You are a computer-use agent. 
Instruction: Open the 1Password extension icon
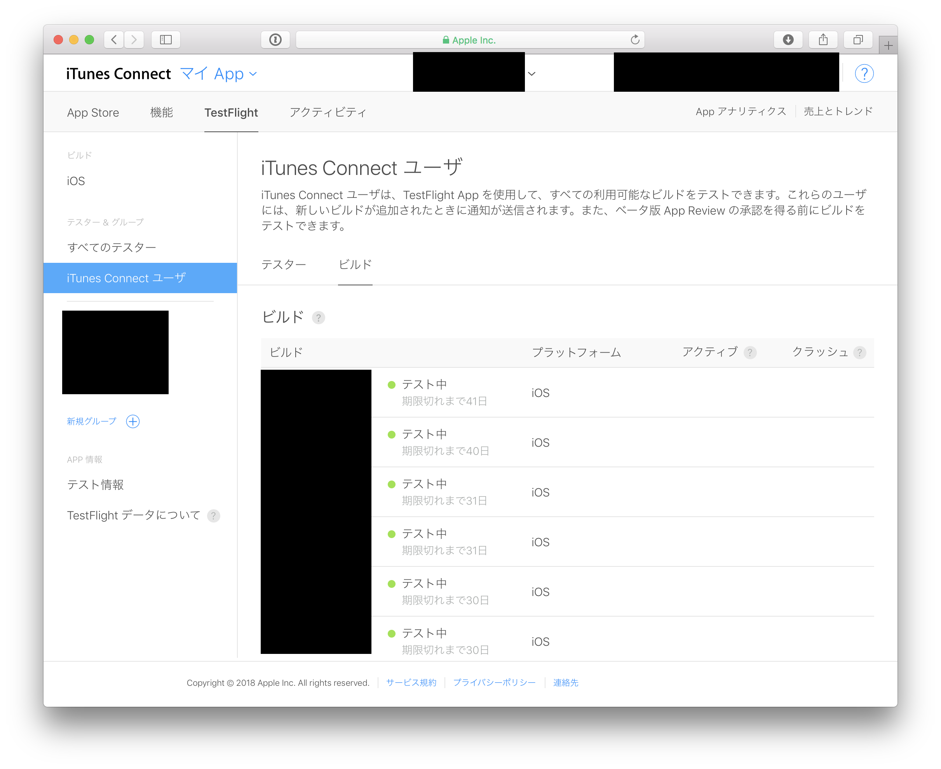click(x=275, y=40)
